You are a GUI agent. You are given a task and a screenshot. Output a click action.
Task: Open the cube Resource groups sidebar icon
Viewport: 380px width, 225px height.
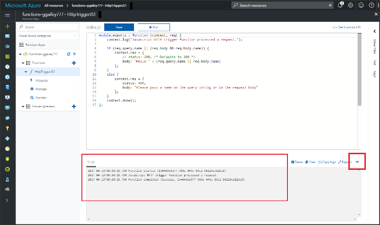click(x=7, y=46)
